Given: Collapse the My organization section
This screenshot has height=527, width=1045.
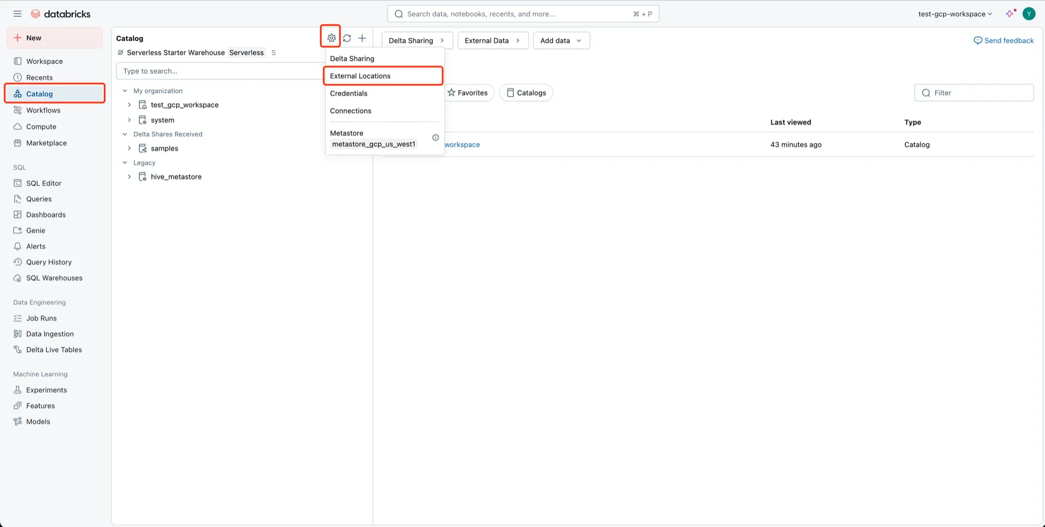Looking at the screenshot, I should [x=125, y=91].
